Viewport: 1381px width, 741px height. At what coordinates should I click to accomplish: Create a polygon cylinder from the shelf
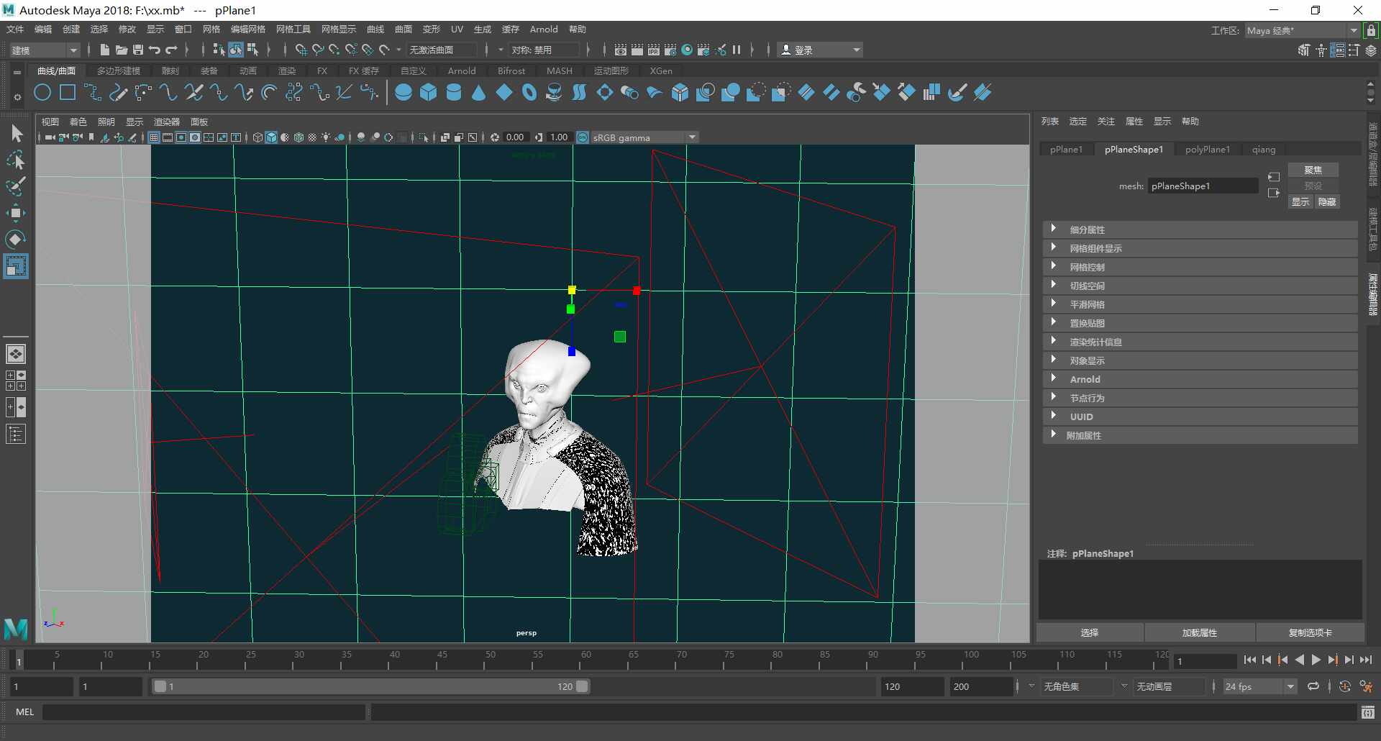454,93
